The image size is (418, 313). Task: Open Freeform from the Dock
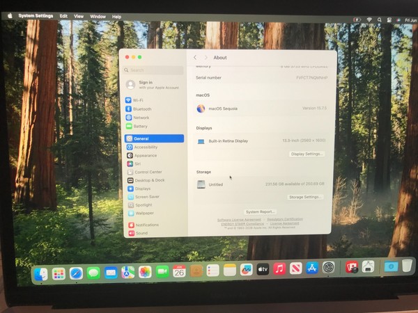[246, 270]
